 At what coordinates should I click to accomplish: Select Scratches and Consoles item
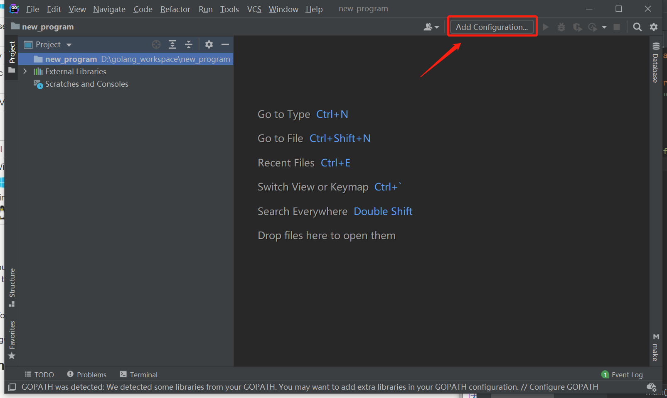click(x=86, y=84)
